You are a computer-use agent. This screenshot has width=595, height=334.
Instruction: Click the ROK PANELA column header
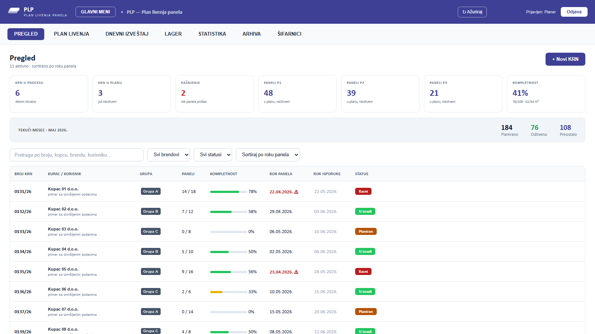281,174
